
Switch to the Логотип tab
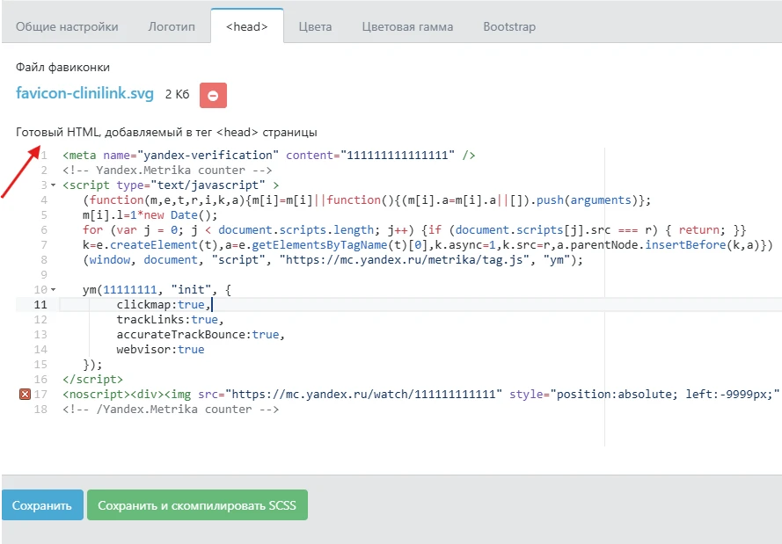pyautogui.click(x=172, y=26)
